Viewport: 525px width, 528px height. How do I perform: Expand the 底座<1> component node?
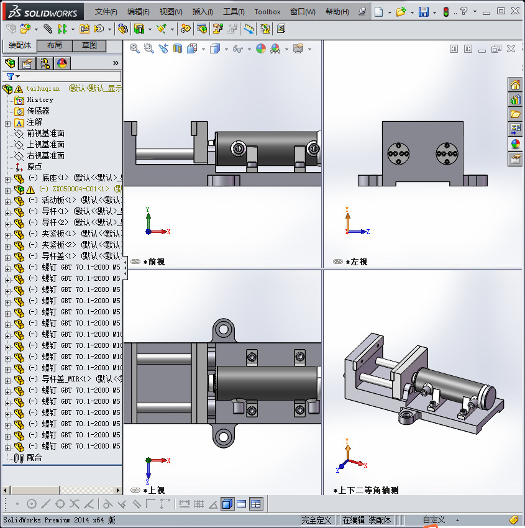(x=7, y=180)
